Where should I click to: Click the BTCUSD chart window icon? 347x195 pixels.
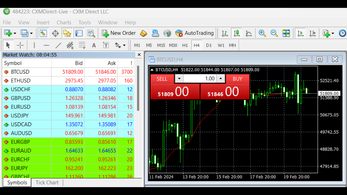152,60
